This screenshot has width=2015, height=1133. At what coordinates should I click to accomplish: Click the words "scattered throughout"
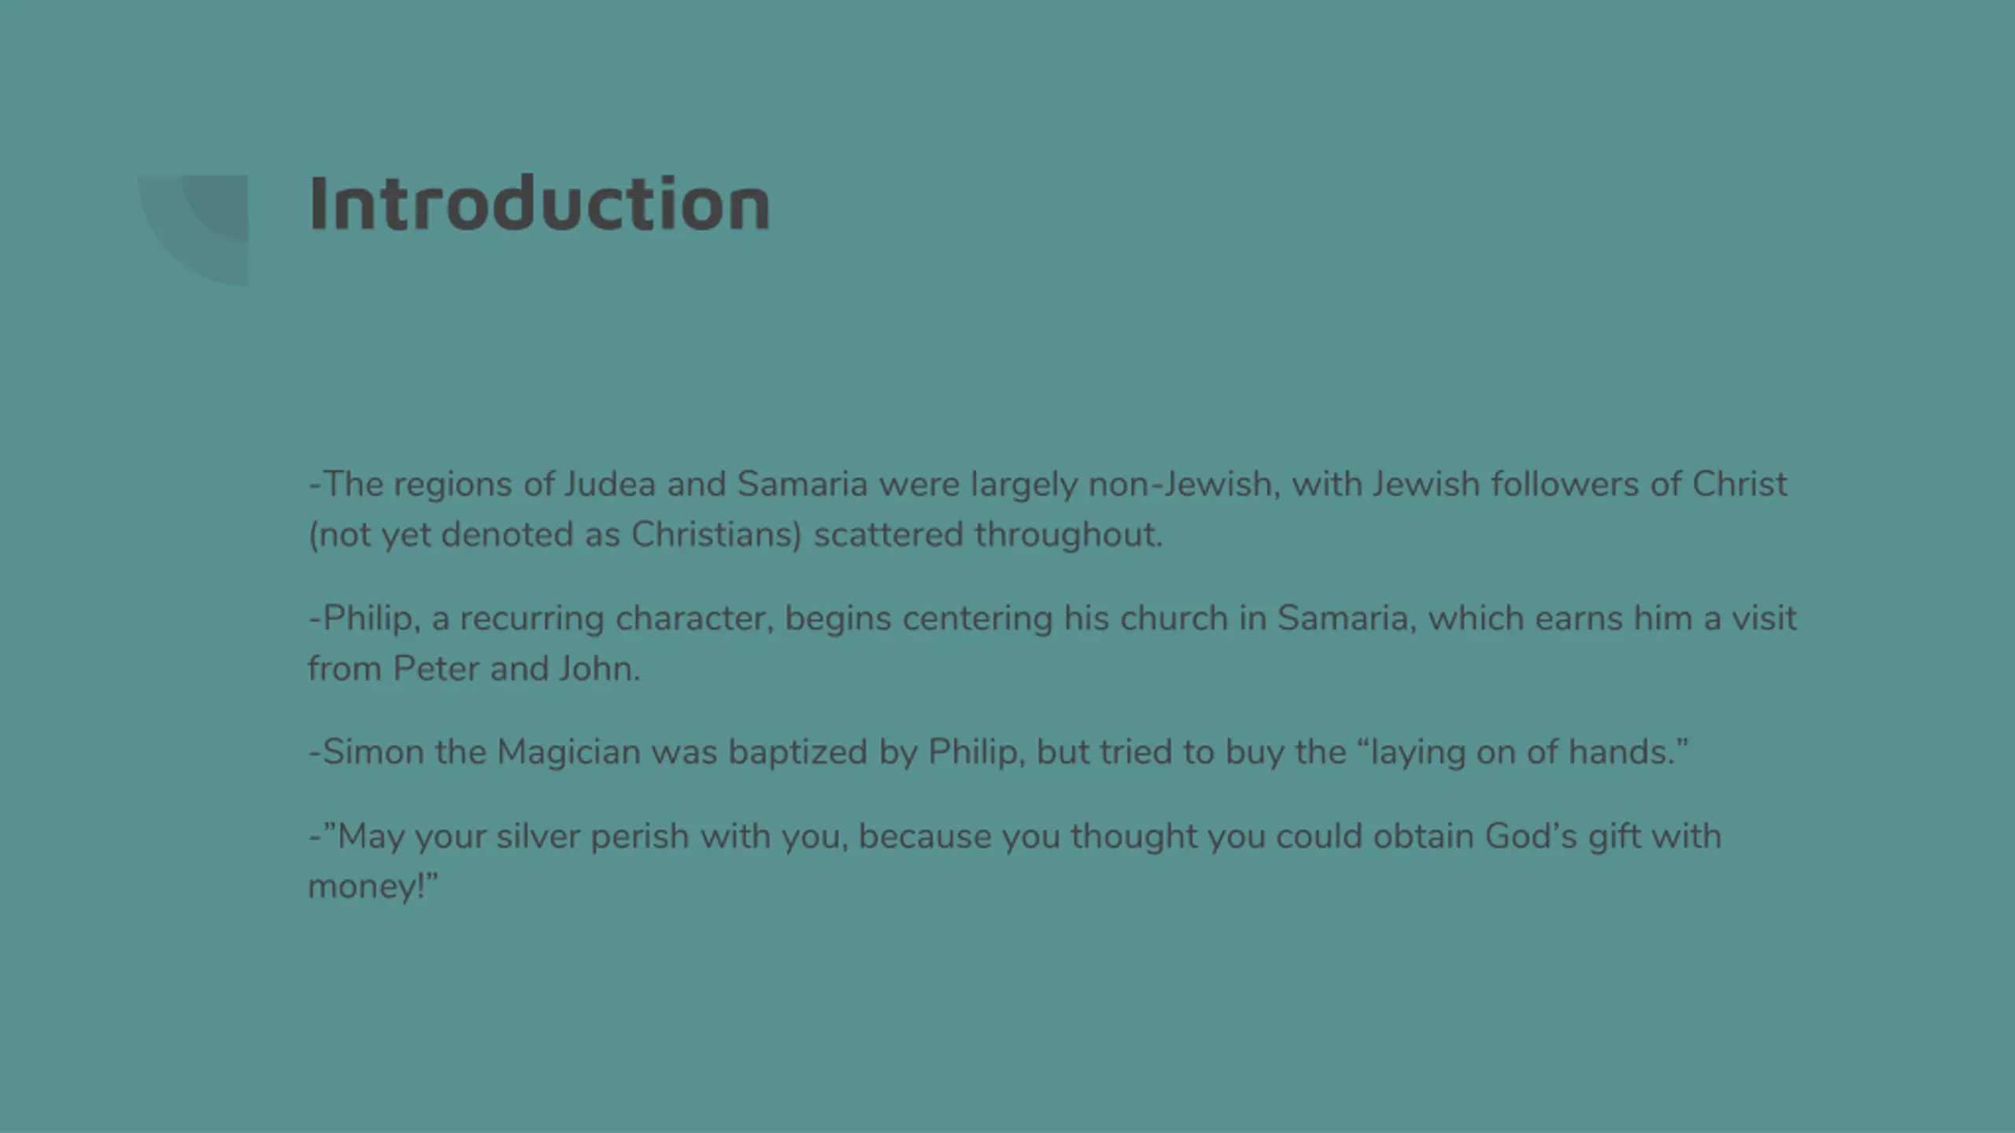[988, 534]
